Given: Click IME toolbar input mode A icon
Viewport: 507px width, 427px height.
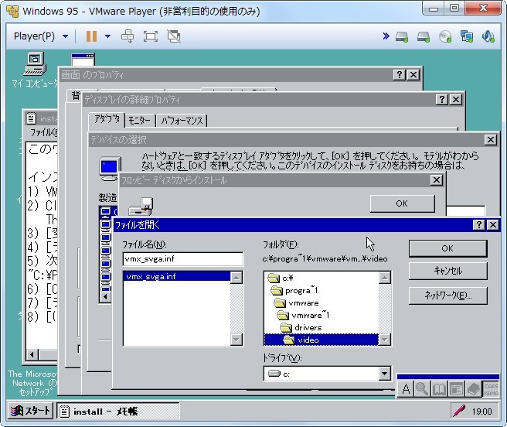Looking at the screenshot, I should (406, 389).
